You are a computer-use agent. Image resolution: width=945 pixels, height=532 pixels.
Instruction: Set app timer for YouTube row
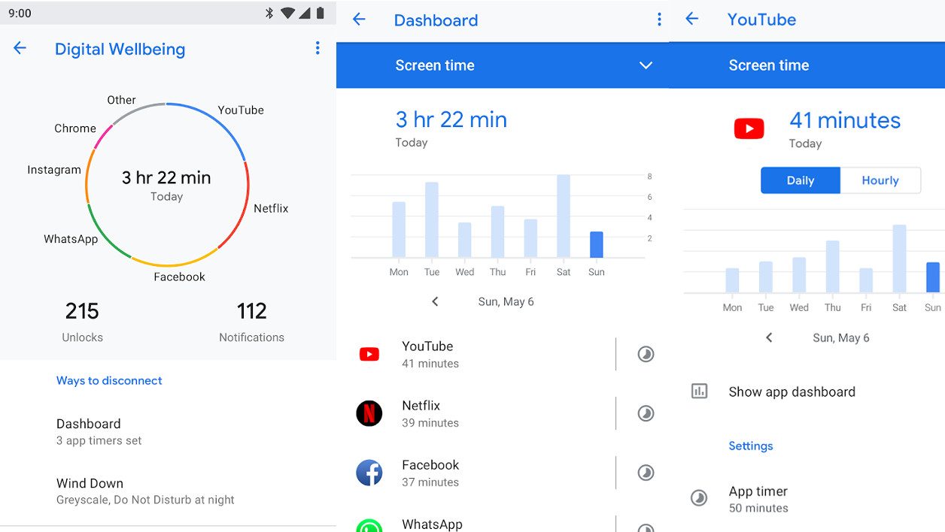[646, 354]
